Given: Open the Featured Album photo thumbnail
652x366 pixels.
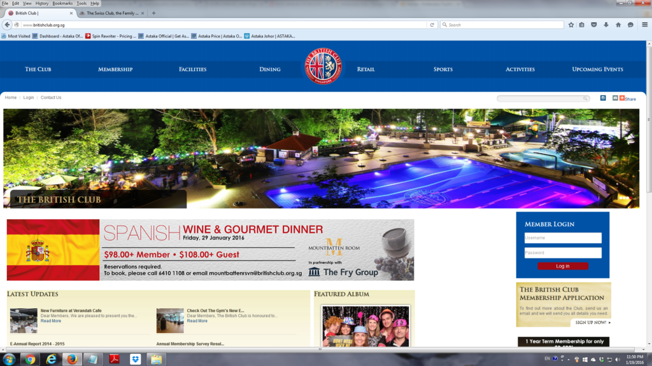Looking at the screenshot, I should [365, 326].
